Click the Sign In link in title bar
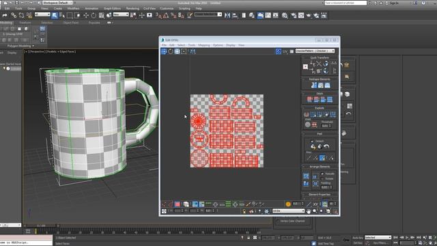The width and height of the screenshot is (437, 246). [394, 3]
